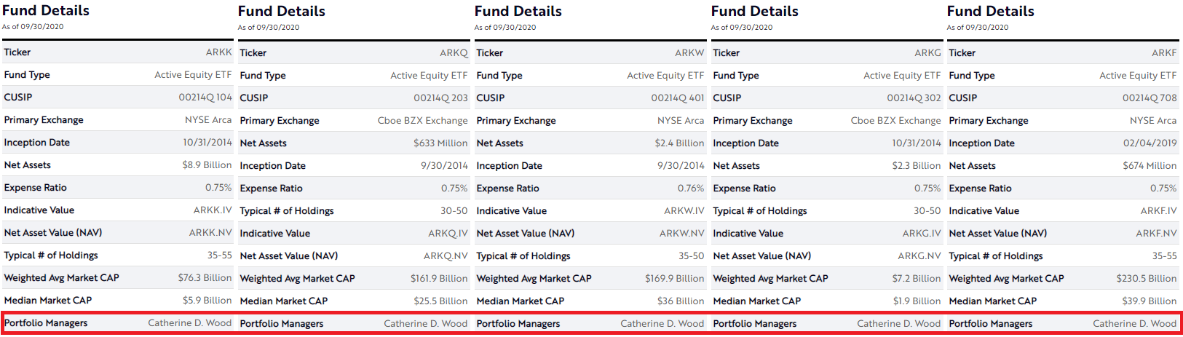Image resolution: width=1183 pixels, height=337 pixels.
Task: Click the $230.5 Billion weighted market cap
Action: (1147, 279)
